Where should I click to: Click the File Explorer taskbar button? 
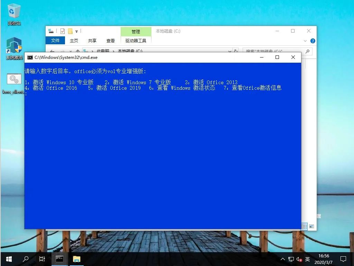click(76, 259)
